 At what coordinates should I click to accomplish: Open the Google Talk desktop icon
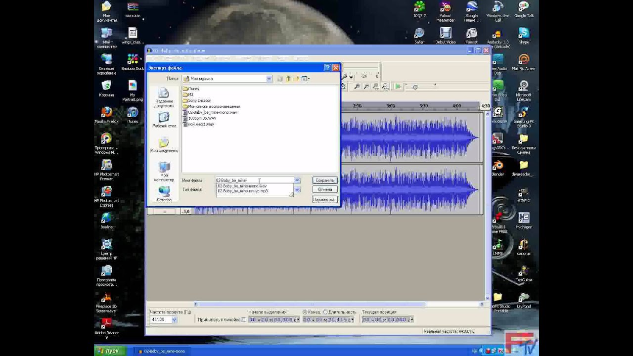pyautogui.click(x=524, y=10)
